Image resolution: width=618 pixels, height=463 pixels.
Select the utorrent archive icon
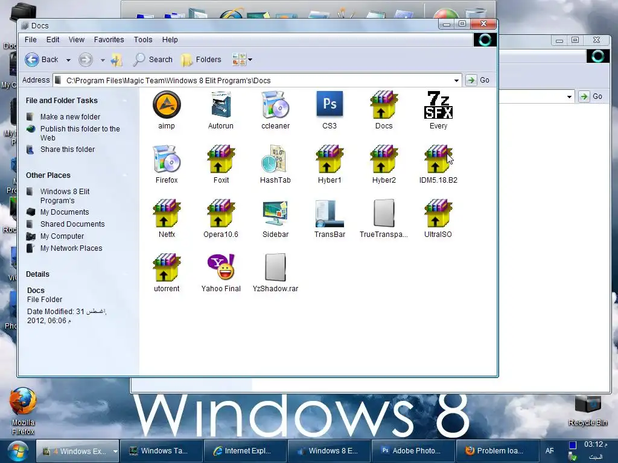click(167, 268)
